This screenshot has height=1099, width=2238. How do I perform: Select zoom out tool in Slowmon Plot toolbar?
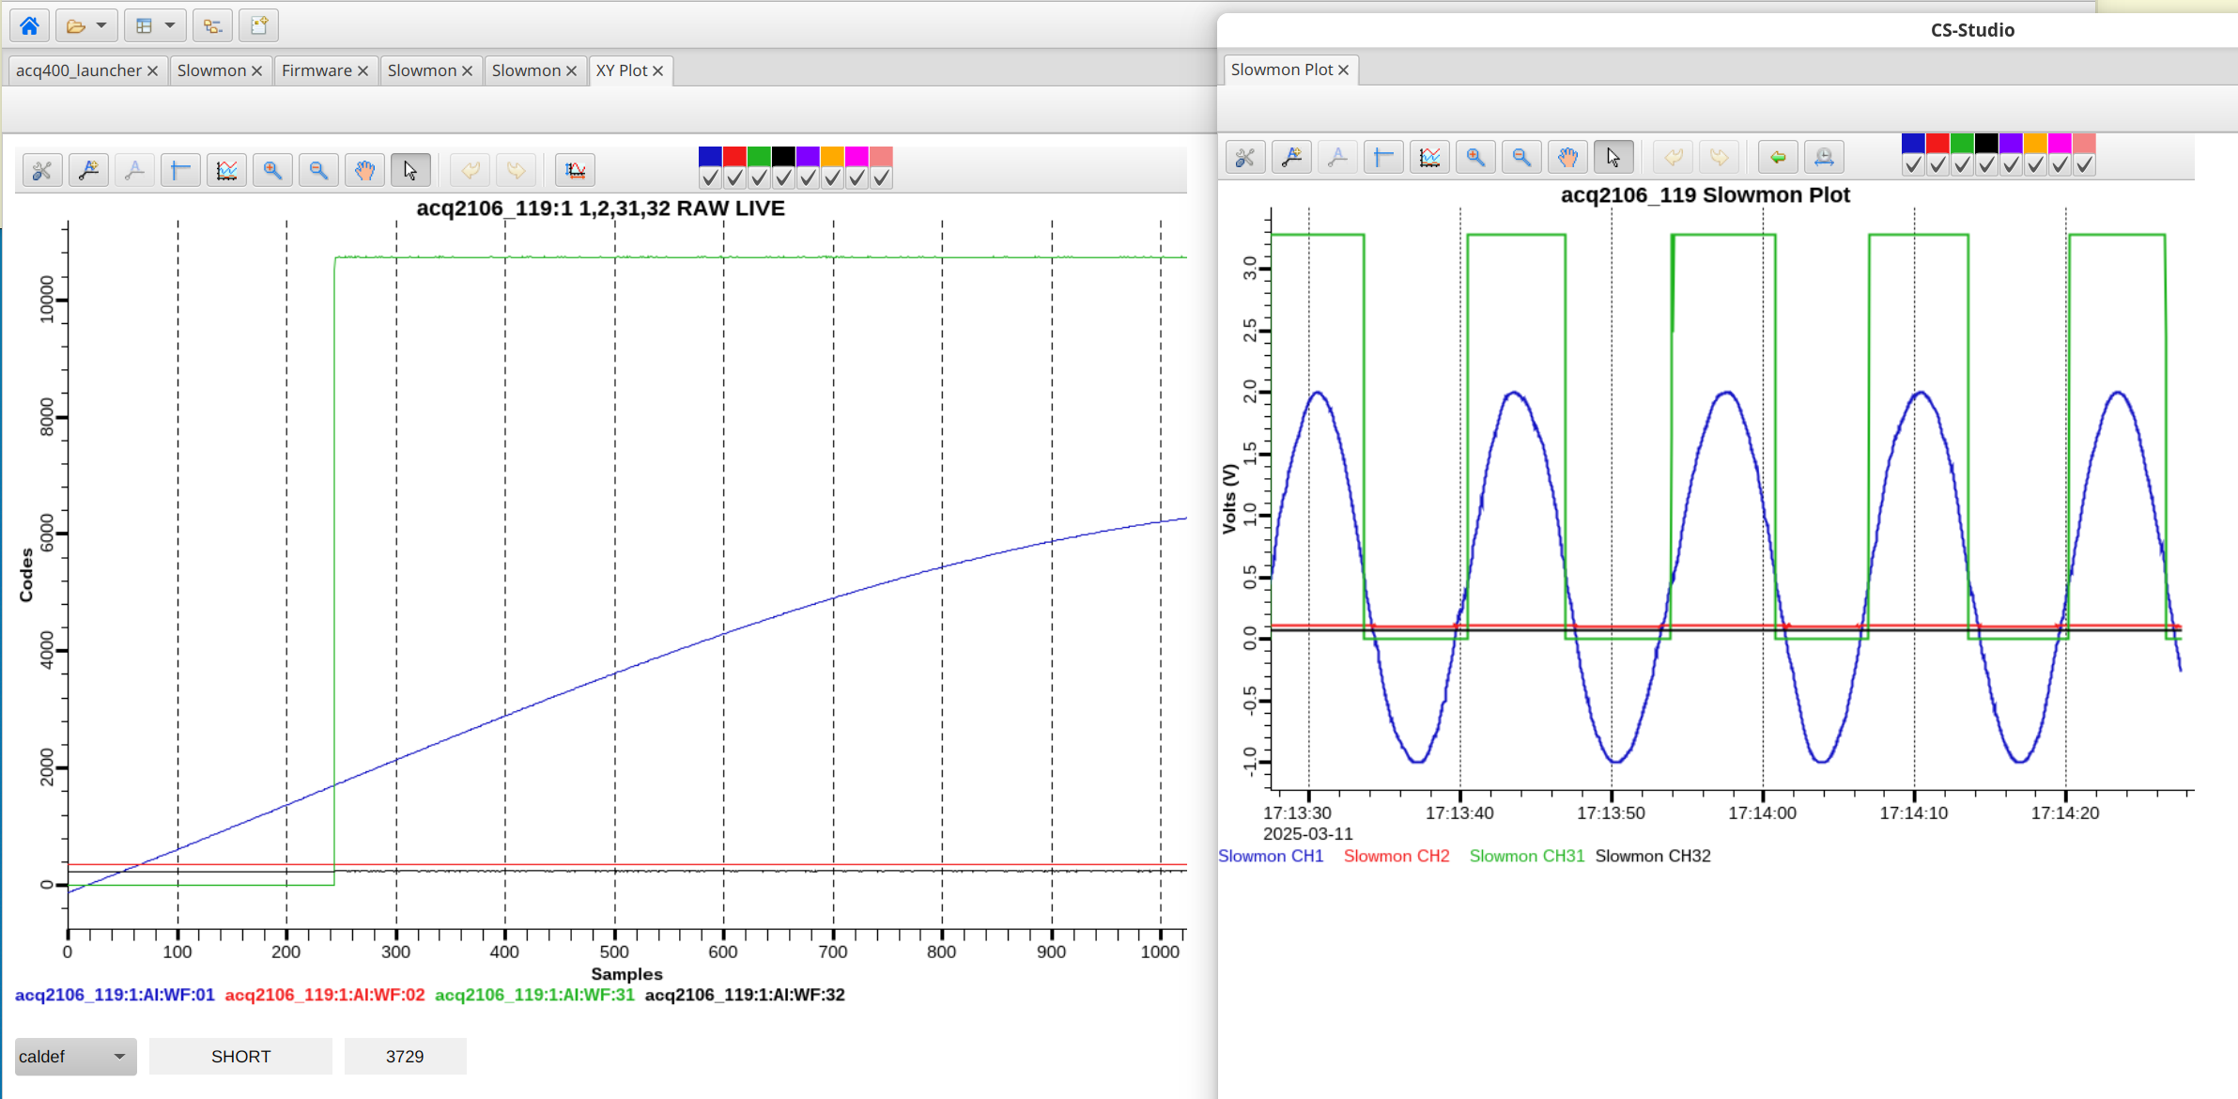pyautogui.click(x=1521, y=157)
